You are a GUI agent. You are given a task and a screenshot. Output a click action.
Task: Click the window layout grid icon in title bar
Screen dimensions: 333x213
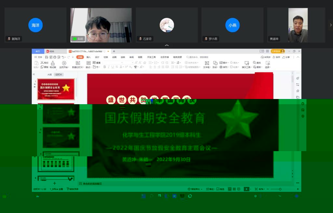tap(267, 51)
